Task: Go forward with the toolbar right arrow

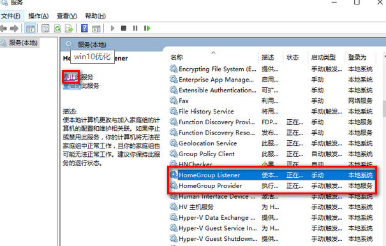Action: pyautogui.click(x=14, y=29)
